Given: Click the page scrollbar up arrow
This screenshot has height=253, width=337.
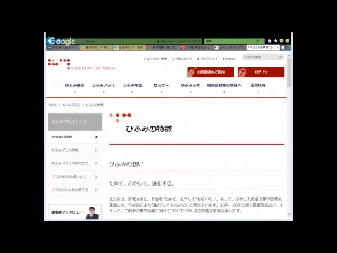Looking at the screenshot, I should tap(289, 56).
